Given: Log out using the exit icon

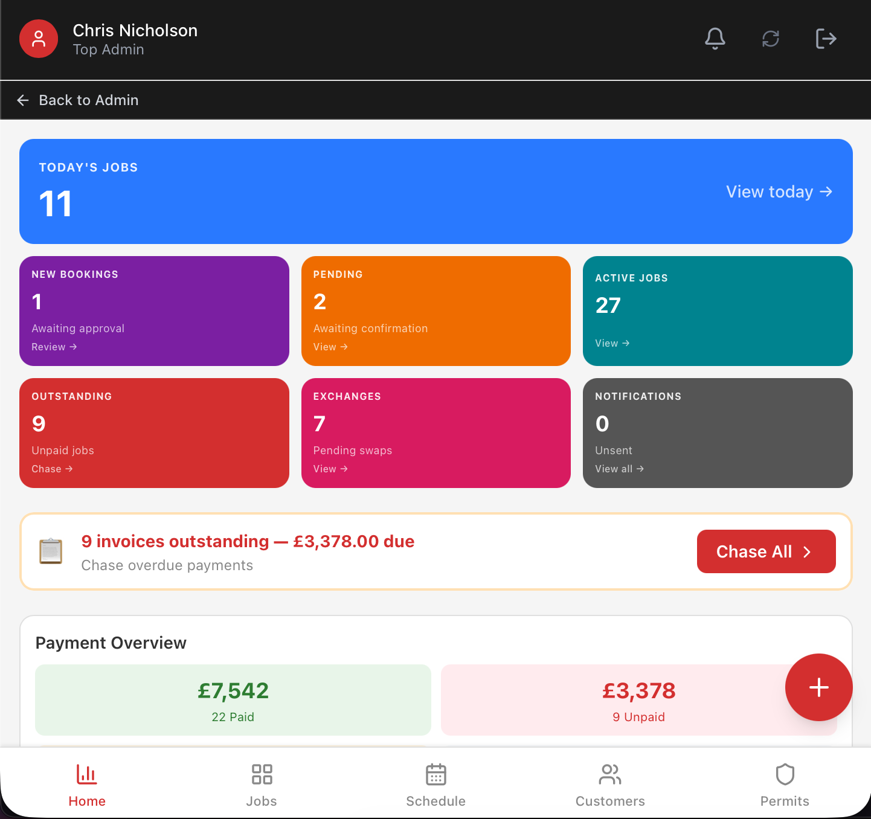Looking at the screenshot, I should click(826, 39).
